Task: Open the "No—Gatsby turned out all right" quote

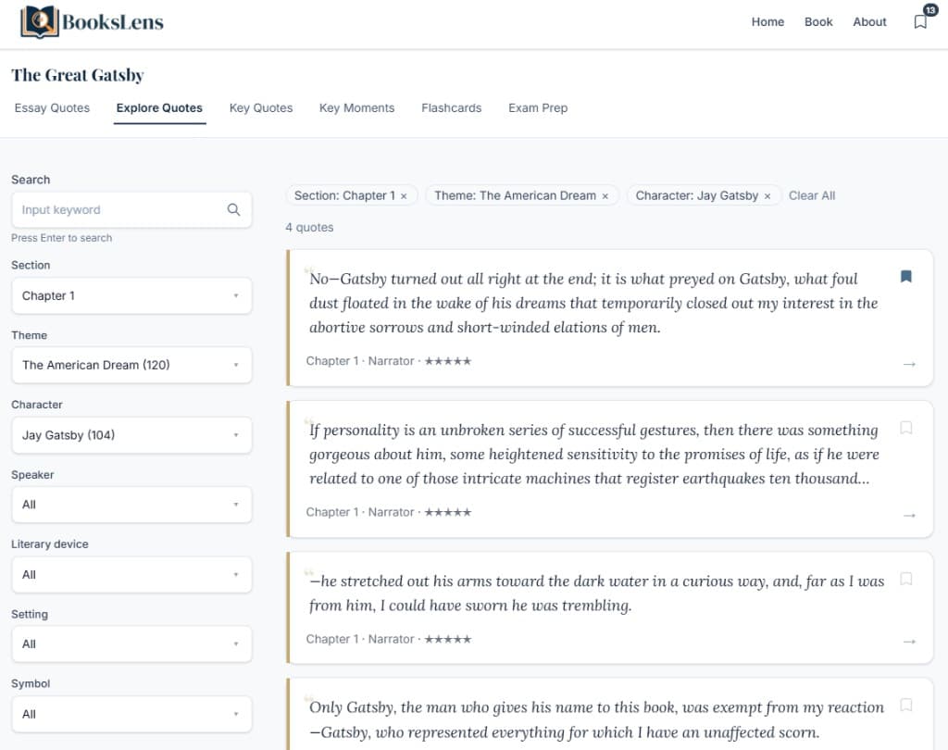Action: tap(610, 319)
